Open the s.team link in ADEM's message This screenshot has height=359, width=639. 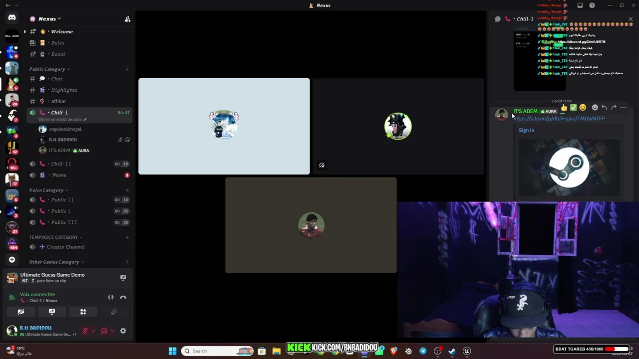point(559,119)
